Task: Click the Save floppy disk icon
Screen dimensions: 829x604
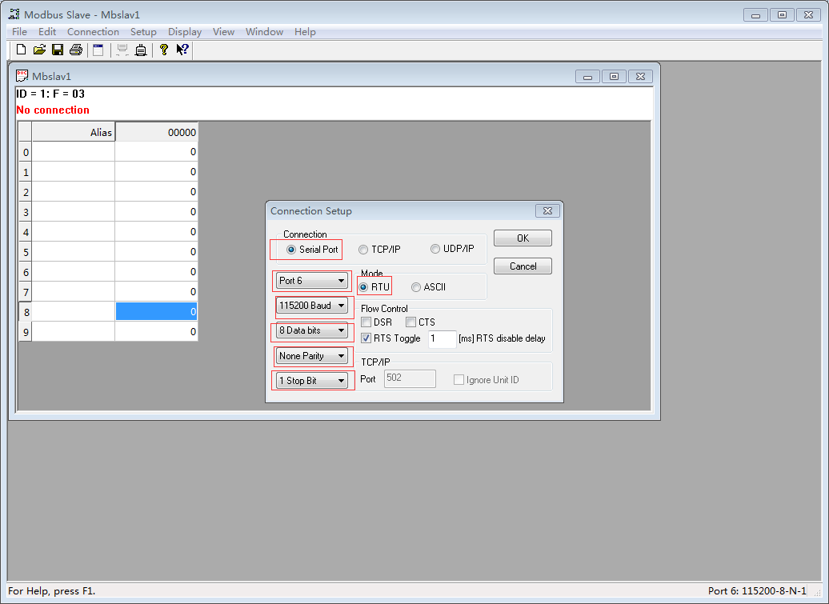Action: click(x=58, y=50)
